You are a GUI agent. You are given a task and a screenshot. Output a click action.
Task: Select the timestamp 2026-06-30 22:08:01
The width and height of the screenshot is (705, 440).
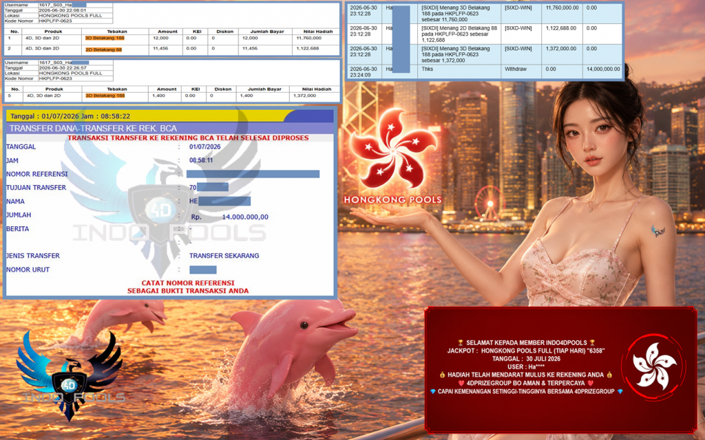pos(63,10)
